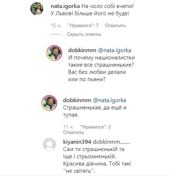
Task: Open dobkinmm avatar in second reply
Action: click(49, 103)
